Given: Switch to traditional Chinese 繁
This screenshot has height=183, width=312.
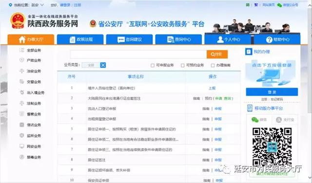Looking at the screenshot, I should tap(256, 5).
